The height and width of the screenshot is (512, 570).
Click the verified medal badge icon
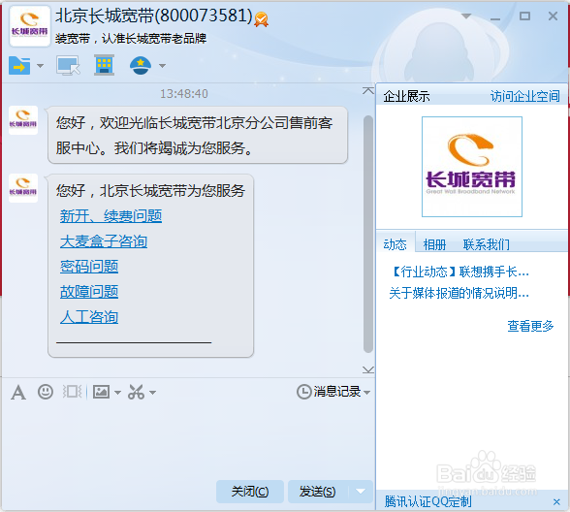pos(262,19)
